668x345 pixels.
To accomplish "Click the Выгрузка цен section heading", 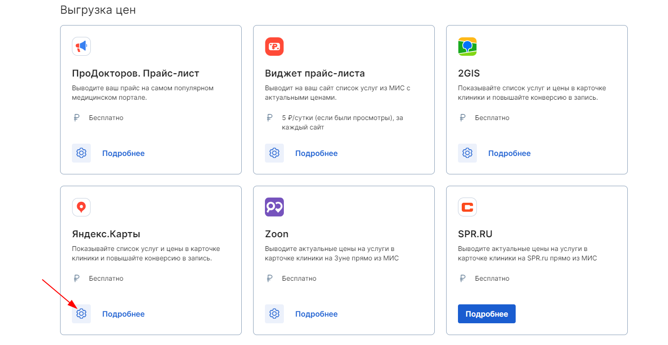I will pos(98,10).
